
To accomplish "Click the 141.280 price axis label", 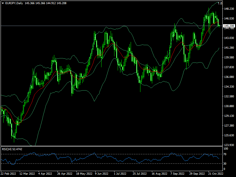I will pyautogui.click(x=229, y=48).
